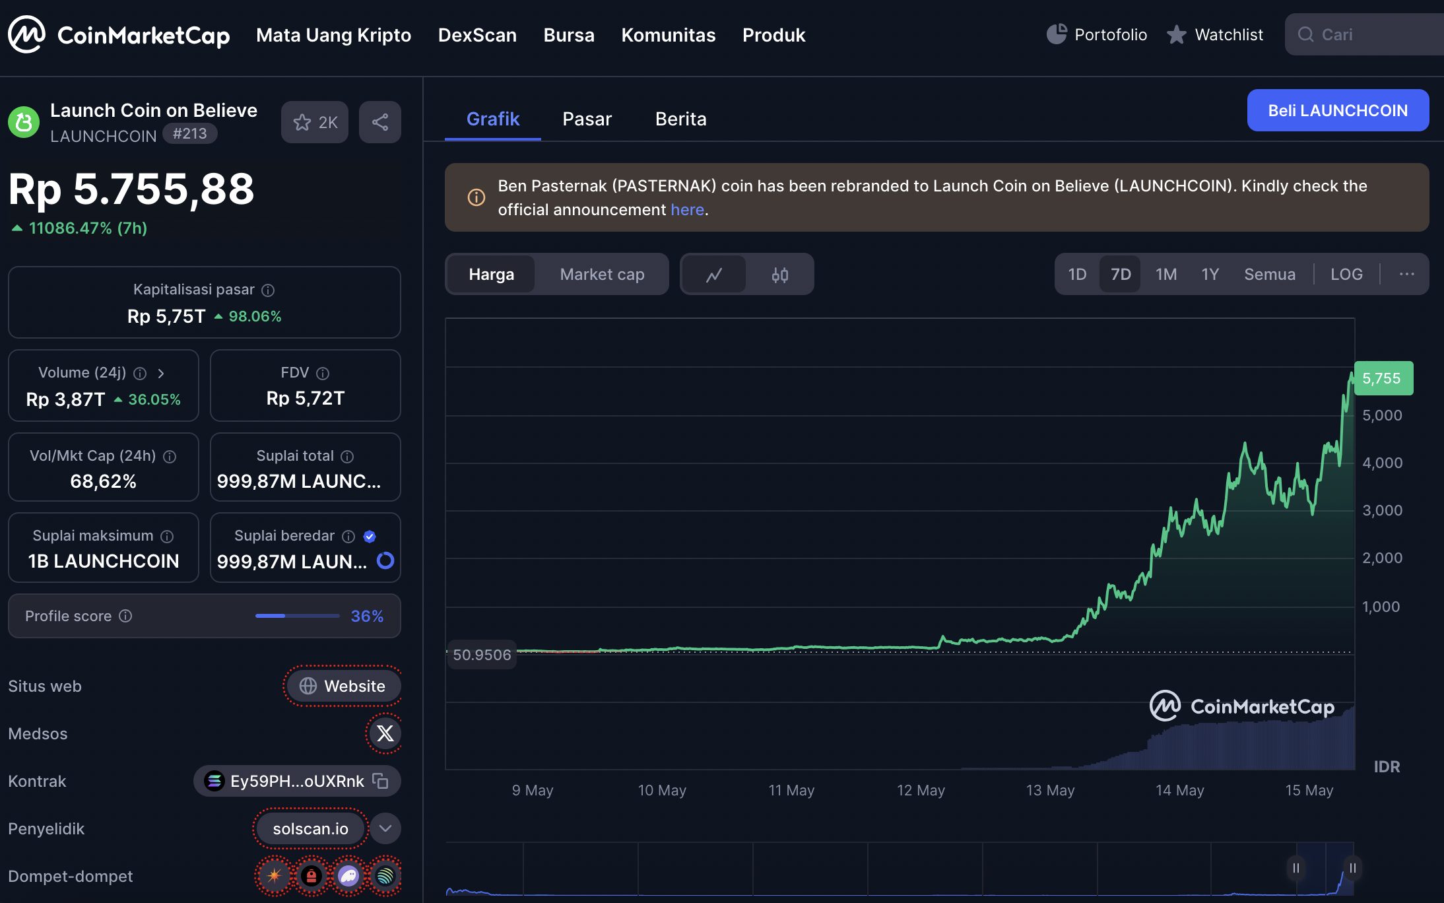Click the search magnifier icon
Viewport: 1444px width, 903px height.
[1305, 34]
